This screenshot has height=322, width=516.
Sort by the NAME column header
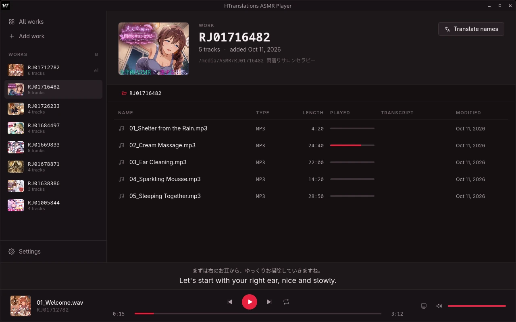125,113
